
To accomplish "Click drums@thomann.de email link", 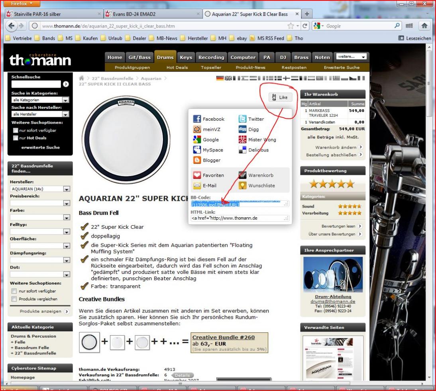I will (333, 301).
